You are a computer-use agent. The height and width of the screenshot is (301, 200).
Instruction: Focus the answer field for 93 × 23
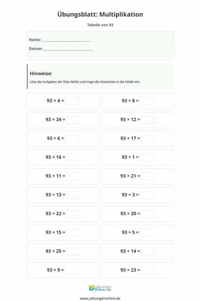click(148, 270)
